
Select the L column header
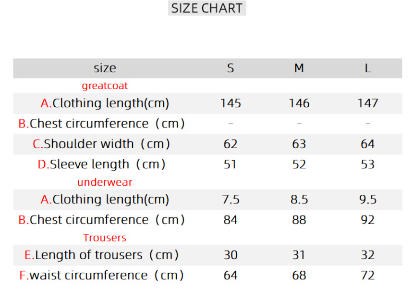coord(367,68)
